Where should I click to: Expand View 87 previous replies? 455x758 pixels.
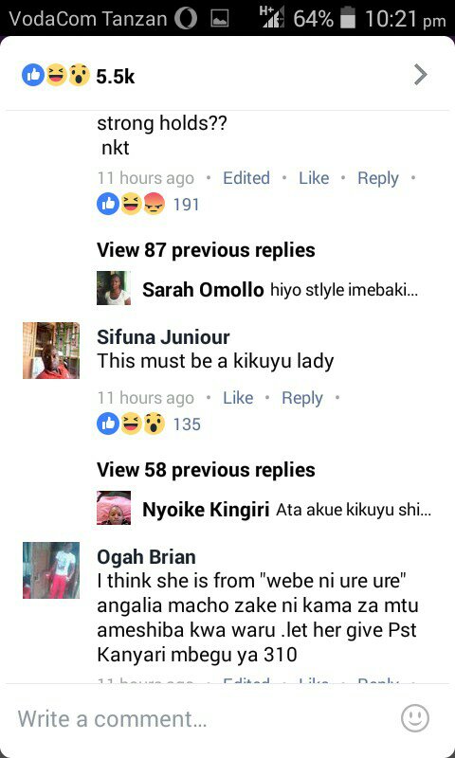click(x=206, y=250)
